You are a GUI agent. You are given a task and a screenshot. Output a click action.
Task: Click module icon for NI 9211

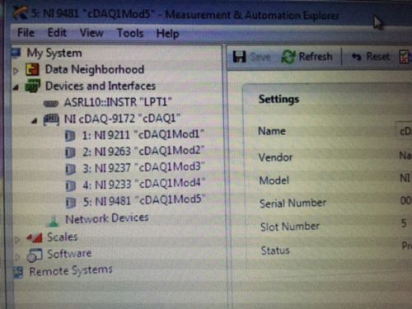coord(70,136)
